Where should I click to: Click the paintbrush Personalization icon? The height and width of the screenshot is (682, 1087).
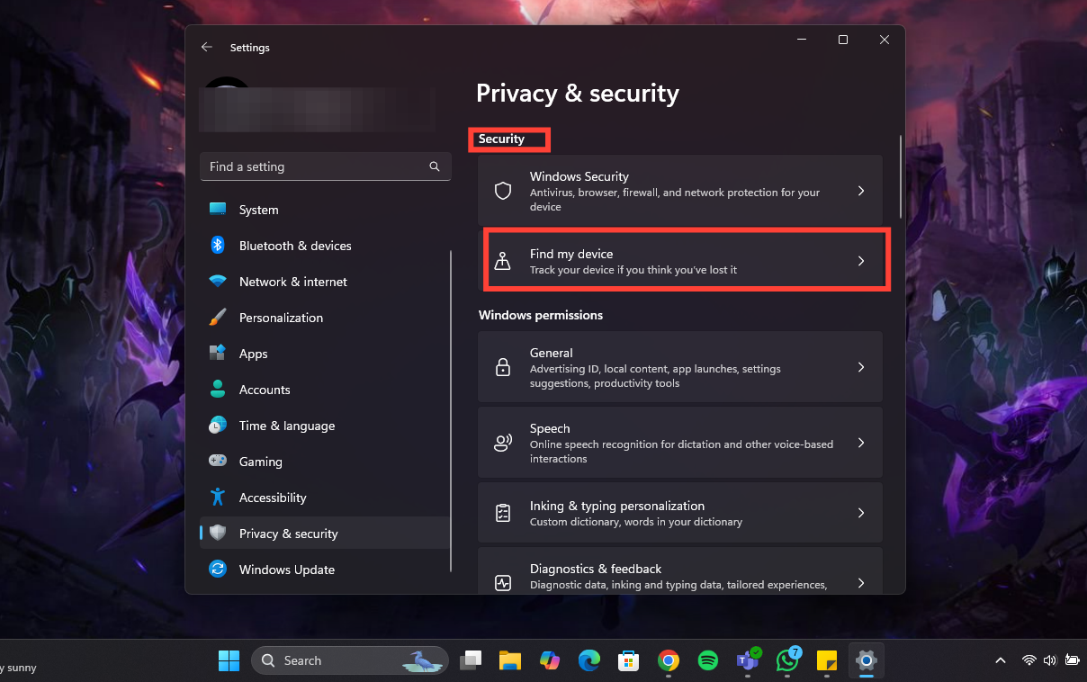[x=218, y=317]
